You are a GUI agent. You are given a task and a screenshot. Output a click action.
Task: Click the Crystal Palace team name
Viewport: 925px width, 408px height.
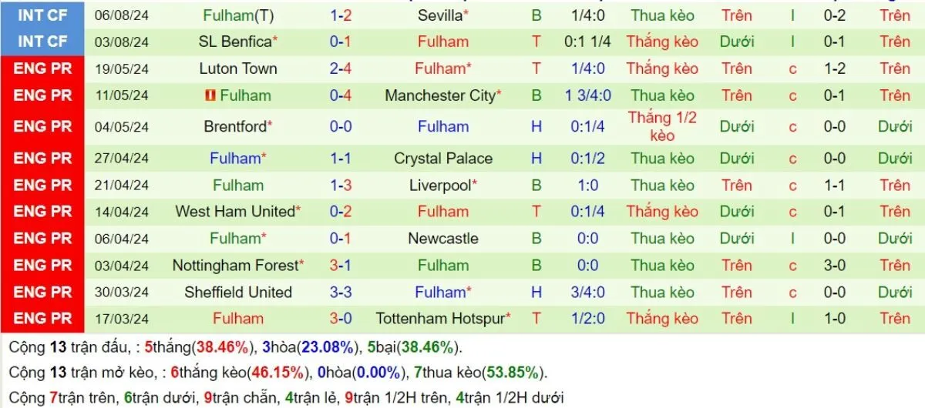click(x=443, y=159)
